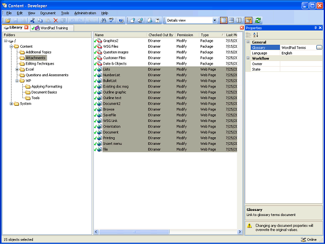This screenshot has height=244, width=325.
Task: Open Find with the binoculars icon
Action: point(104,20)
